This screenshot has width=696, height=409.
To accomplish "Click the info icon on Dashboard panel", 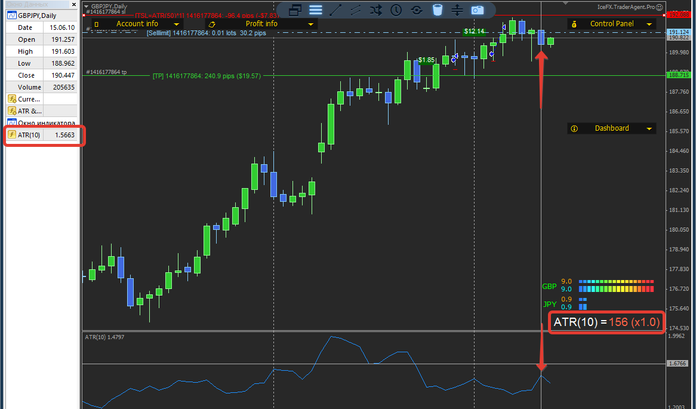I will click(574, 129).
